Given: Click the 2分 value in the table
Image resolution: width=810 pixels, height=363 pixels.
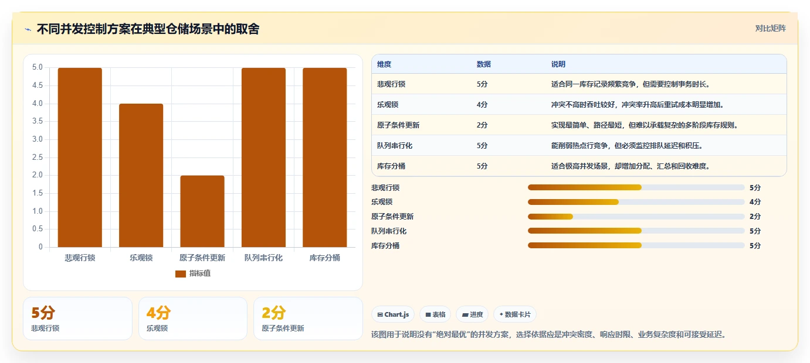Looking at the screenshot, I should click(x=482, y=125).
